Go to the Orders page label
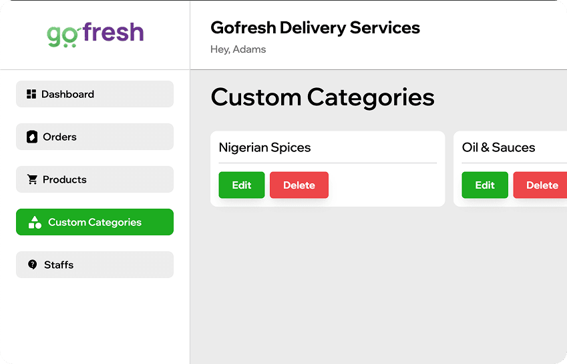The image size is (567, 364). [59, 137]
